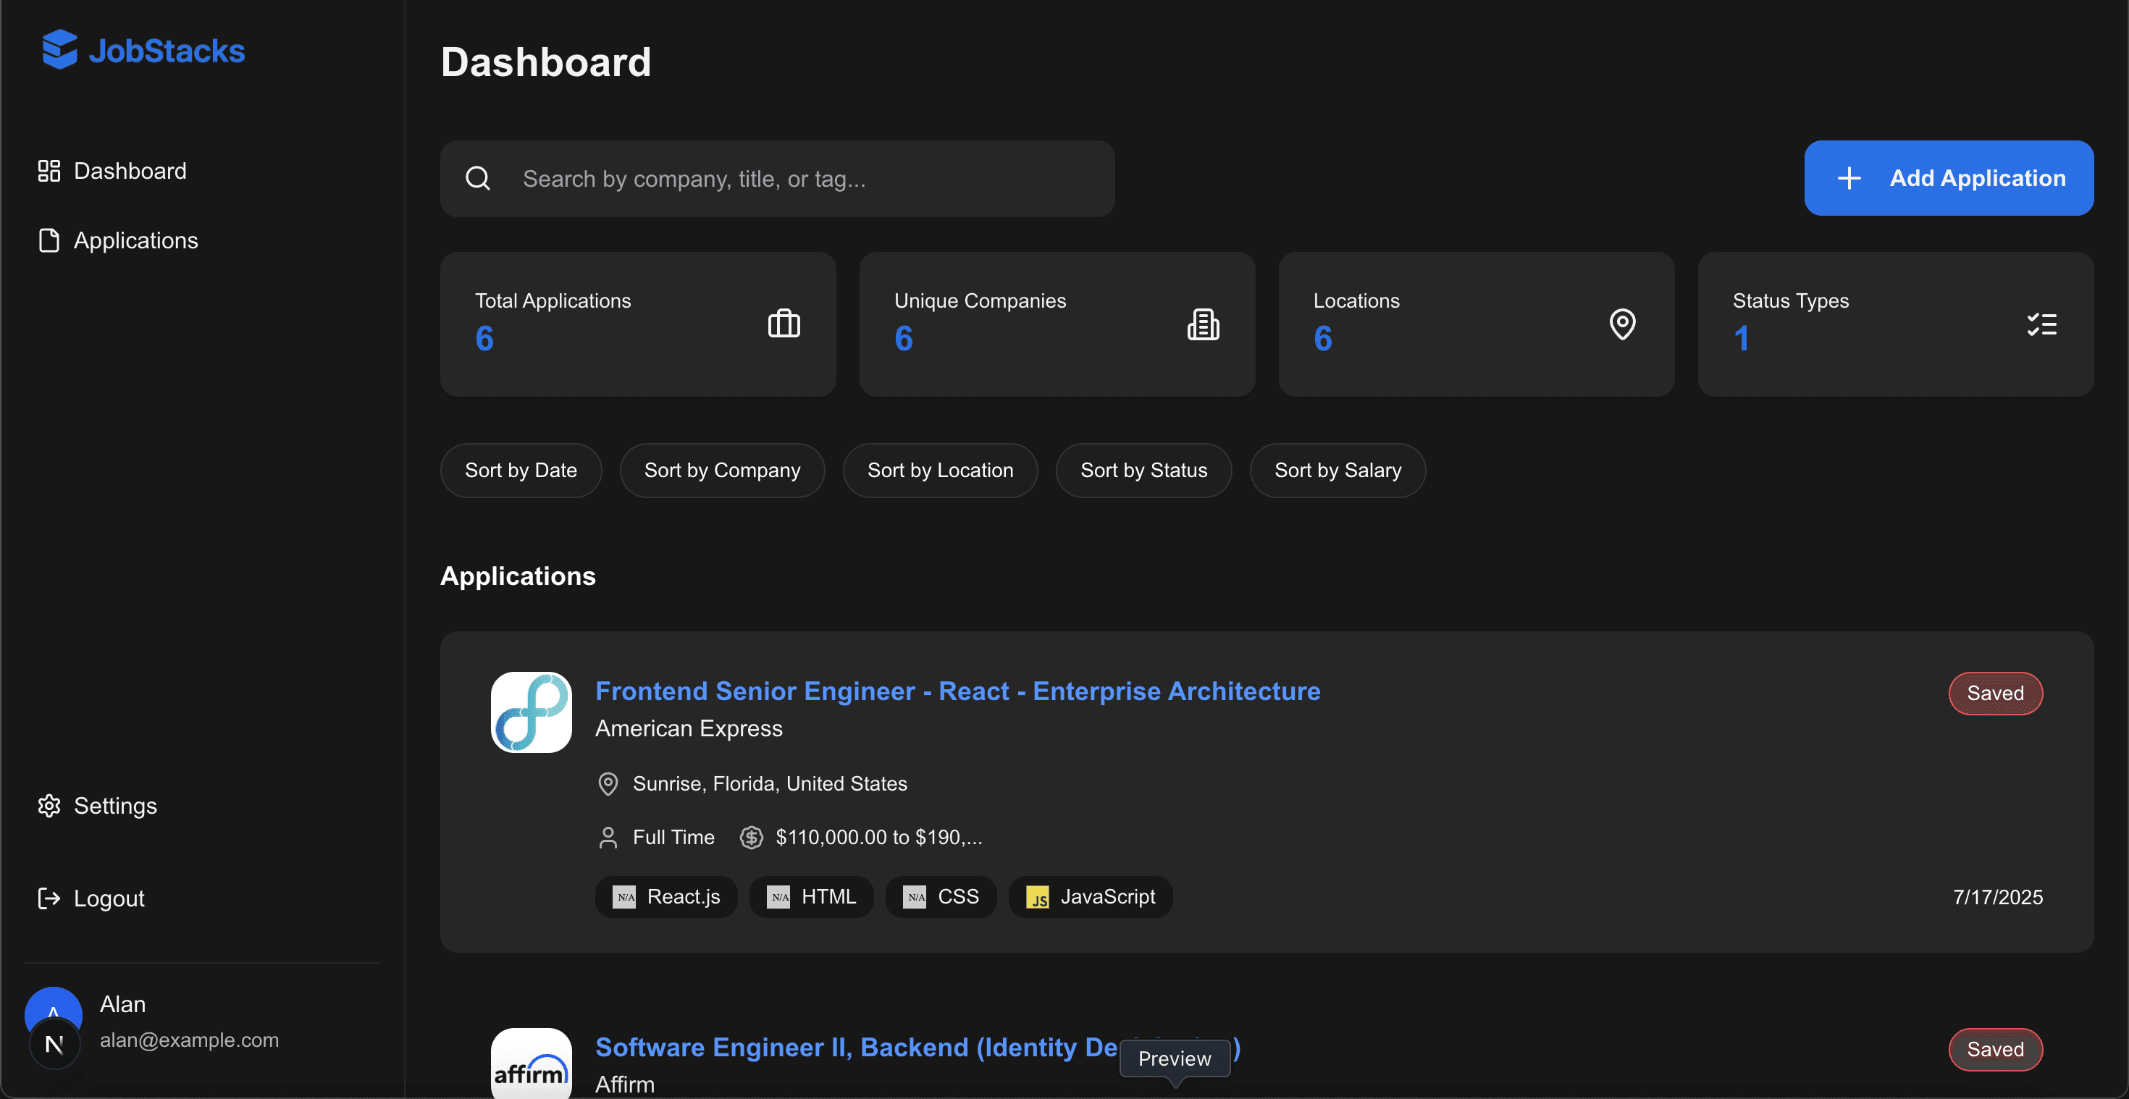
Task: Click the plus icon in Add Application
Action: point(1849,179)
